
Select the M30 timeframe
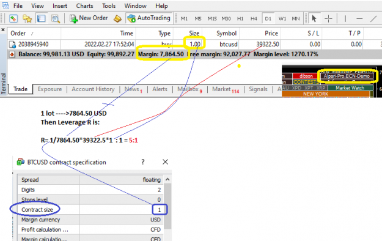pyautogui.click(x=226, y=19)
